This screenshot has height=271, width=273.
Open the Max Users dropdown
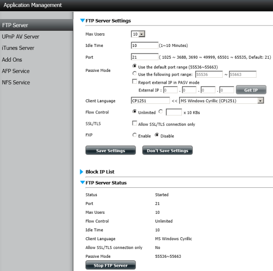click(x=138, y=34)
